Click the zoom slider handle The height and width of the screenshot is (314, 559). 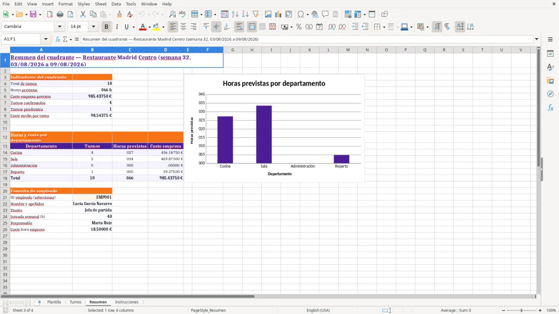pos(521,310)
